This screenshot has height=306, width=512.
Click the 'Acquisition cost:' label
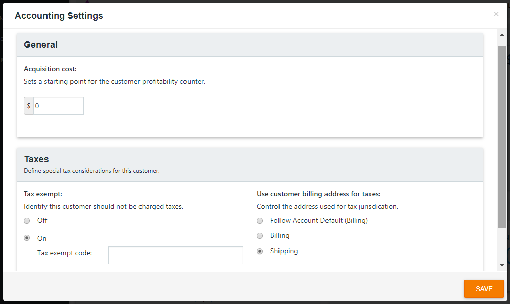point(50,69)
